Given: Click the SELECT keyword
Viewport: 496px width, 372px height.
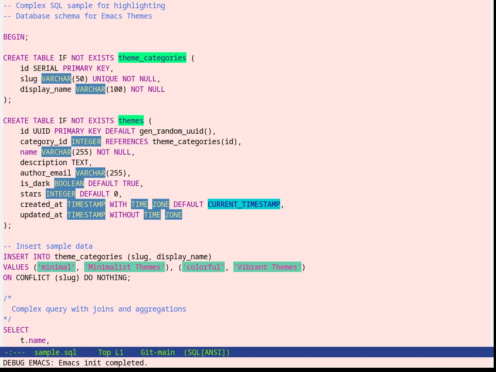Looking at the screenshot, I should (16, 330).
